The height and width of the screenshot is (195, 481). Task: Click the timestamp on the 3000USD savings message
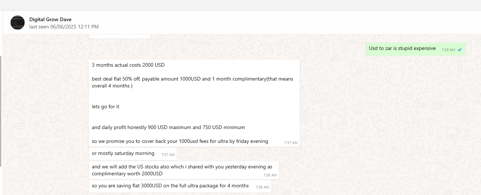click(262, 187)
